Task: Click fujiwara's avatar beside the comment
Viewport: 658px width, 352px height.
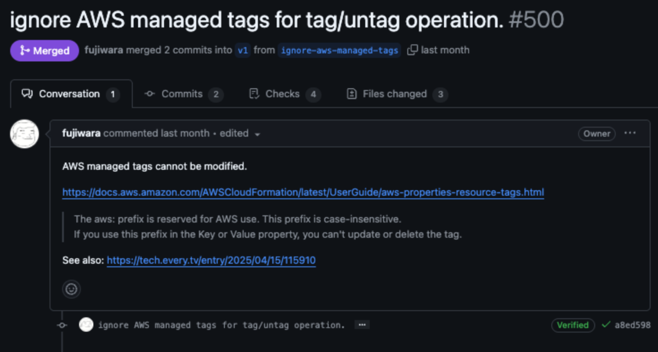Action: click(x=25, y=134)
